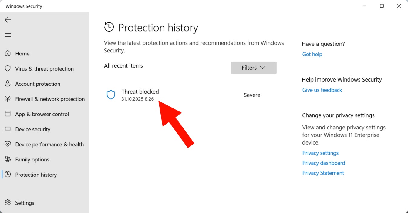Toggle the hamburger navigation menu
The image size is (408, 213).
coord(8,35)
